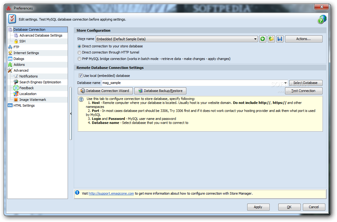Open the Database name dropdown arrow
Screen dimensions: 337x222
[x=285, y=83]
